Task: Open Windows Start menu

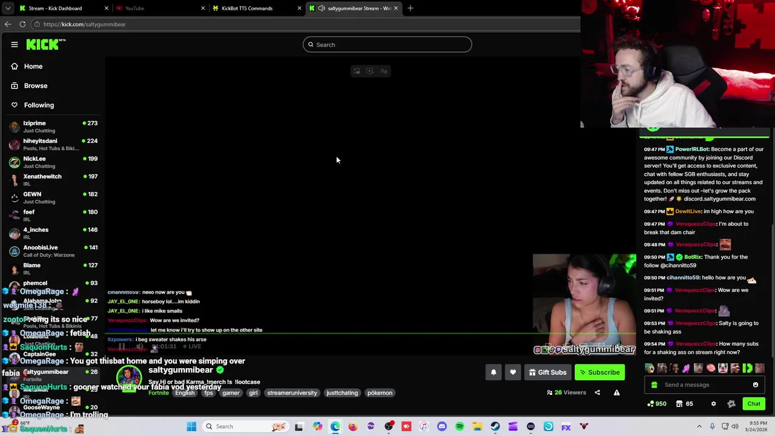Action: [x=191, y=426]
